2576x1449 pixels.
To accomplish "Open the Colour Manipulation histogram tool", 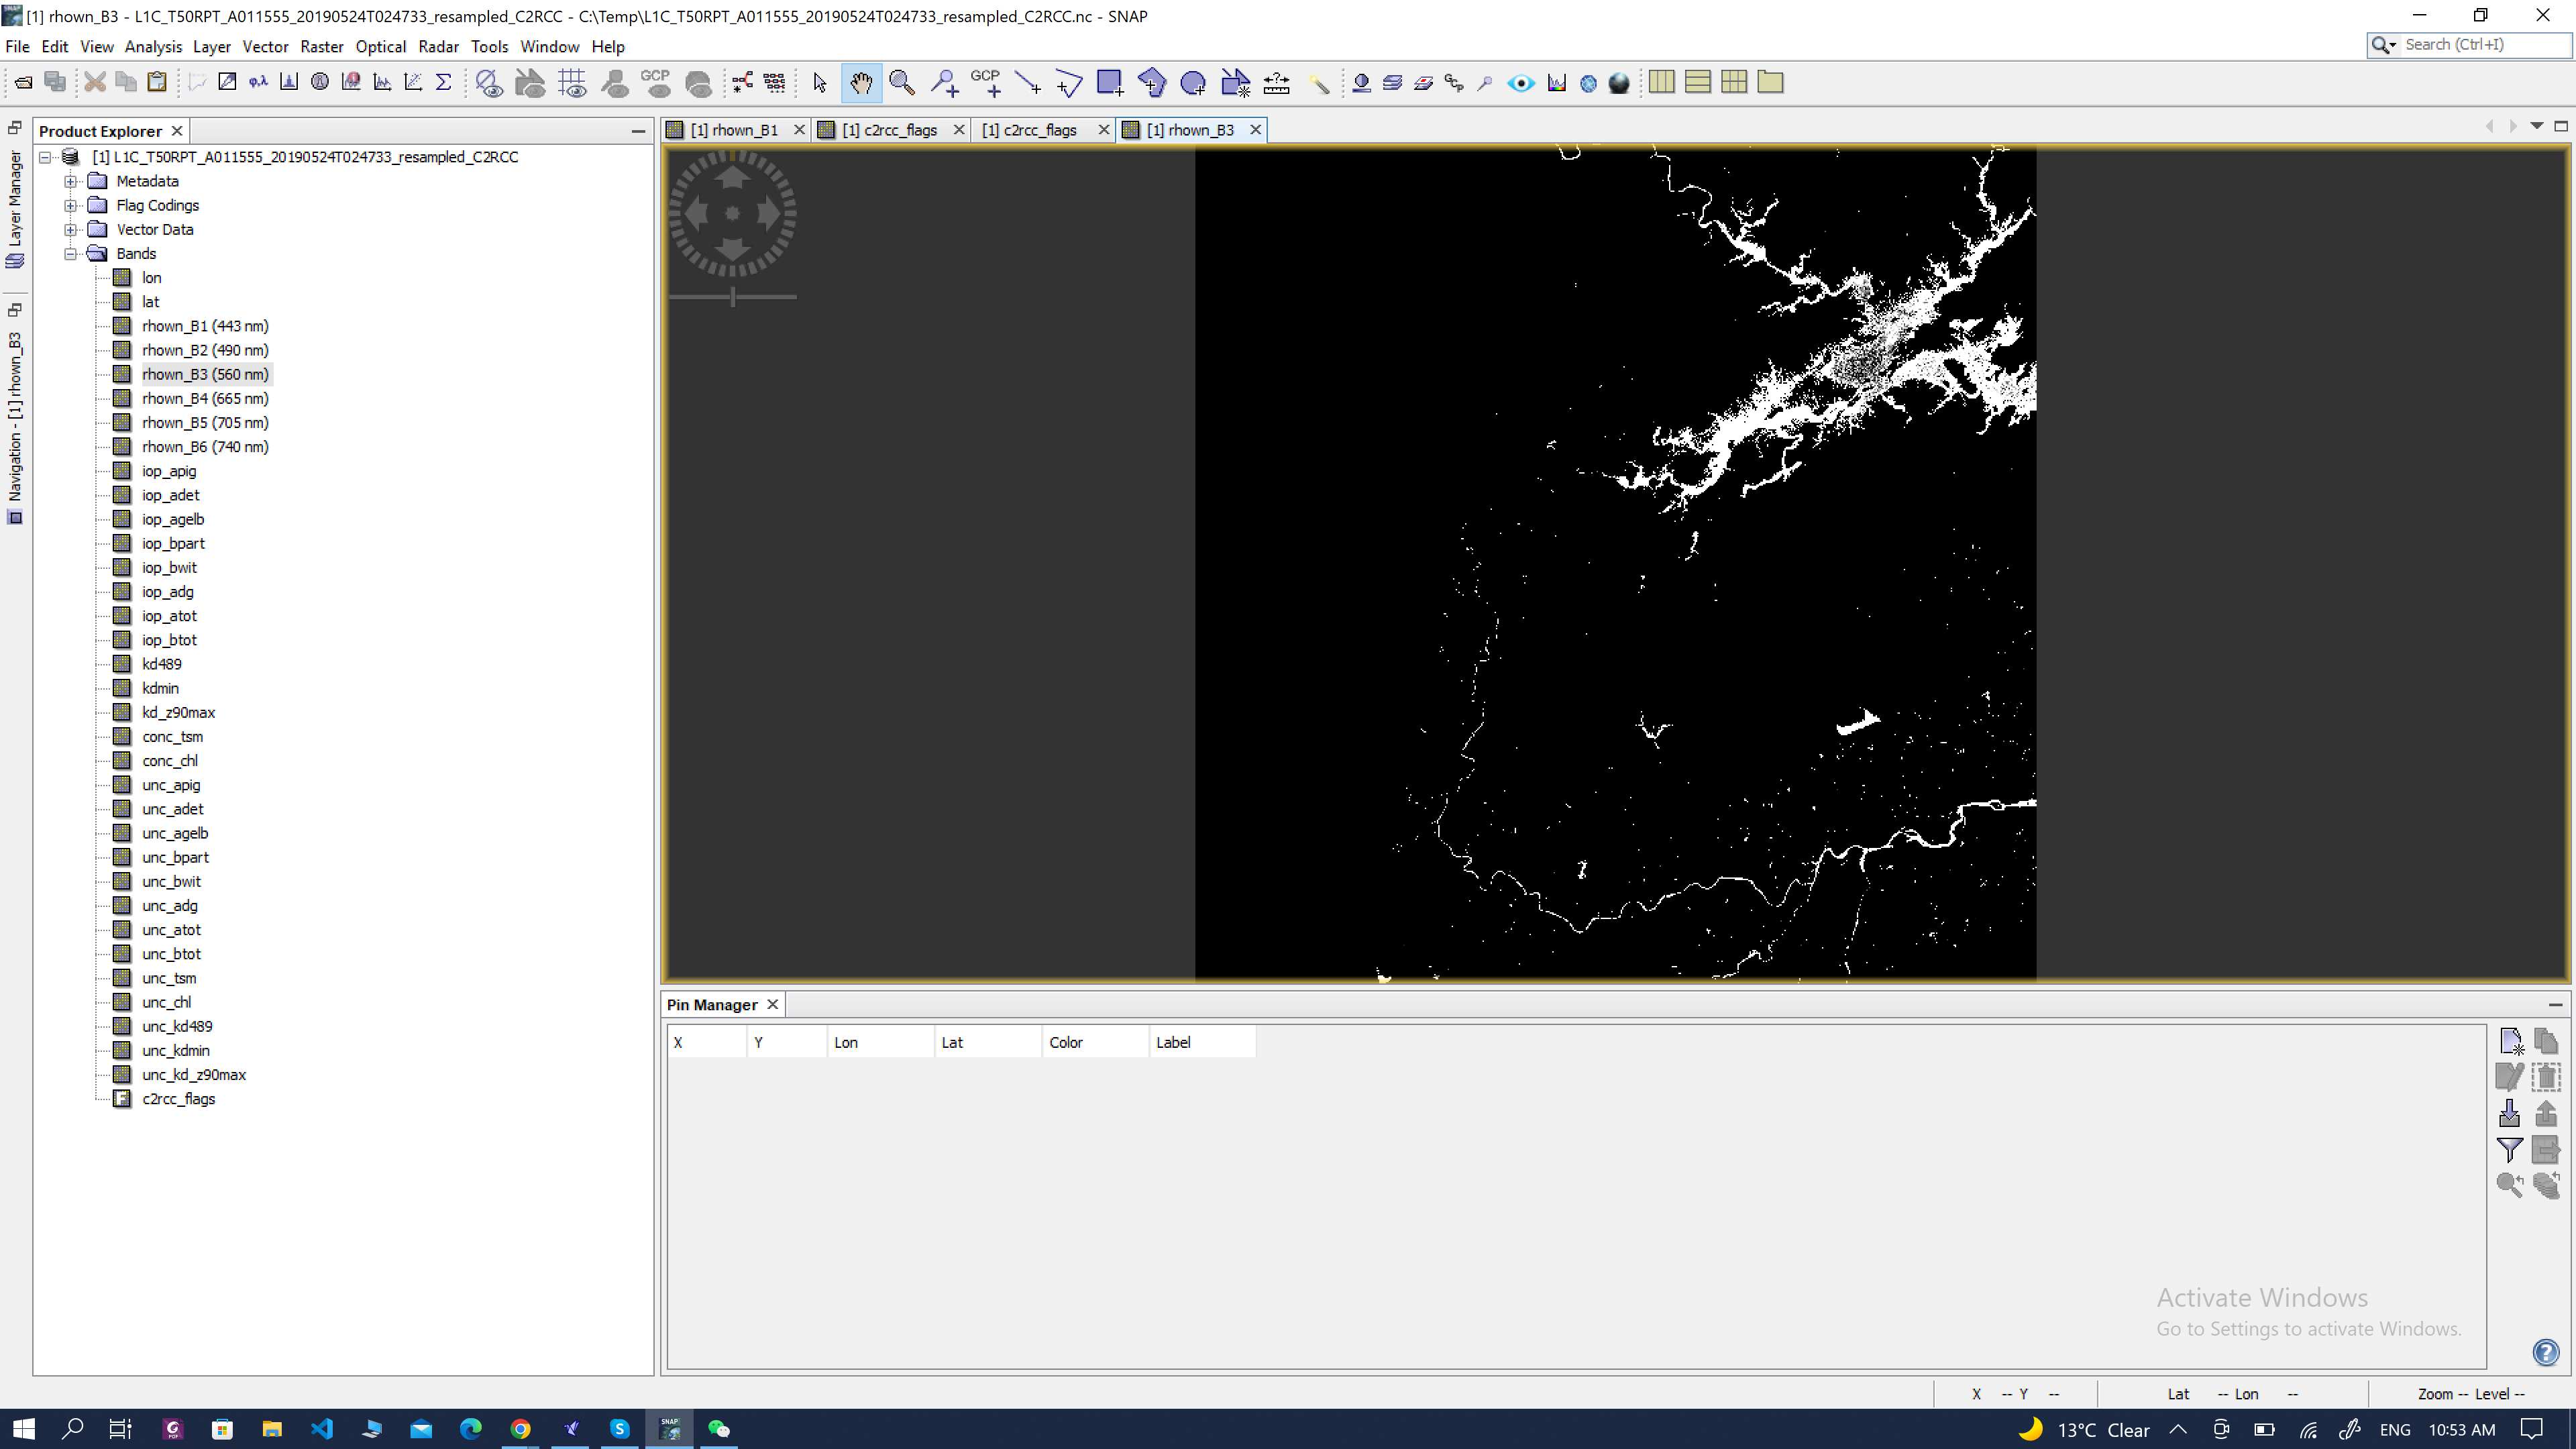I will 1556,82.
